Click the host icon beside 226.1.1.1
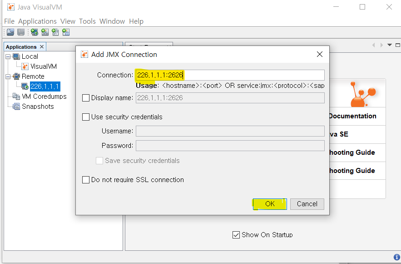The height and width of the screenshot is (264, 401). 25,86
